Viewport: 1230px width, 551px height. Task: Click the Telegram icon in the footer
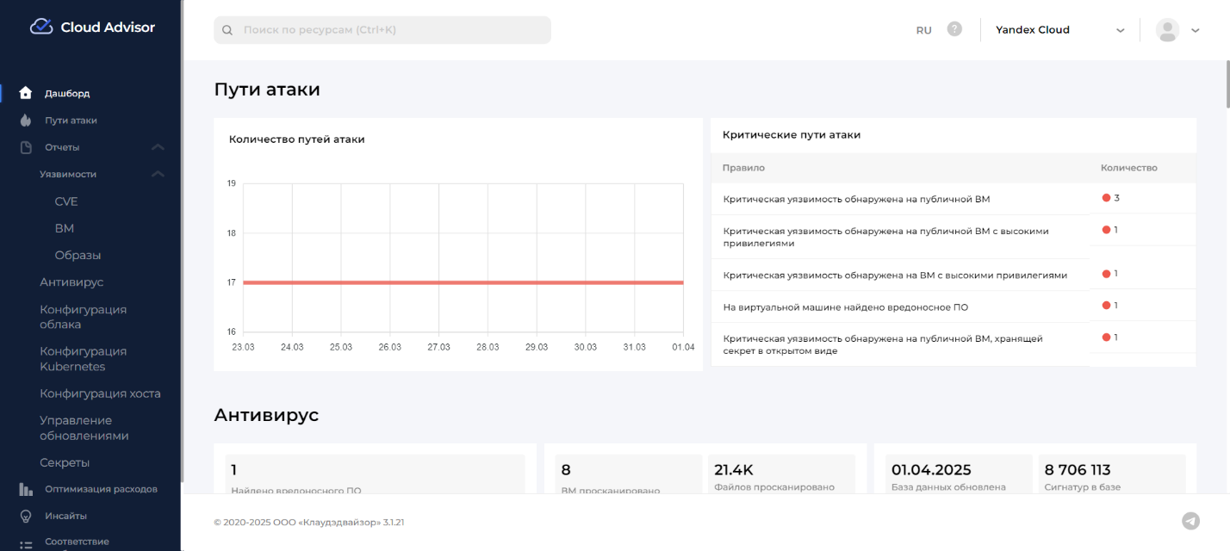pyautogui.click(x=1190, y=521)
